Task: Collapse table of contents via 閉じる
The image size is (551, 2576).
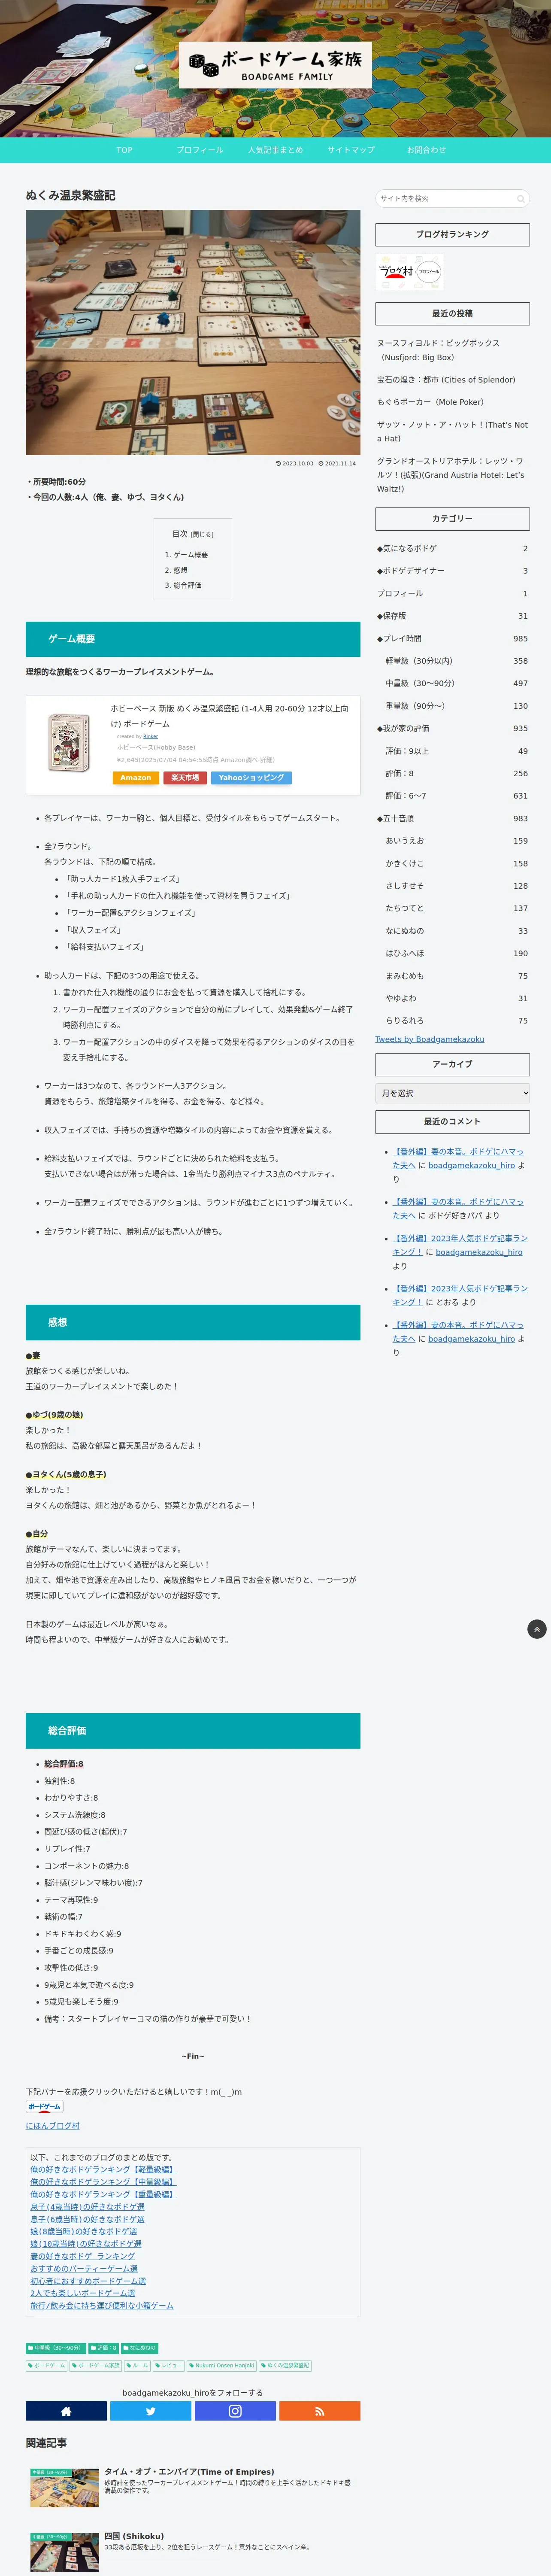Action: point(203,534)
